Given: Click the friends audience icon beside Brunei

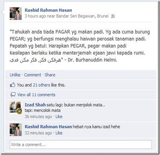Looking at the screenshot, I should coord(112,16).
